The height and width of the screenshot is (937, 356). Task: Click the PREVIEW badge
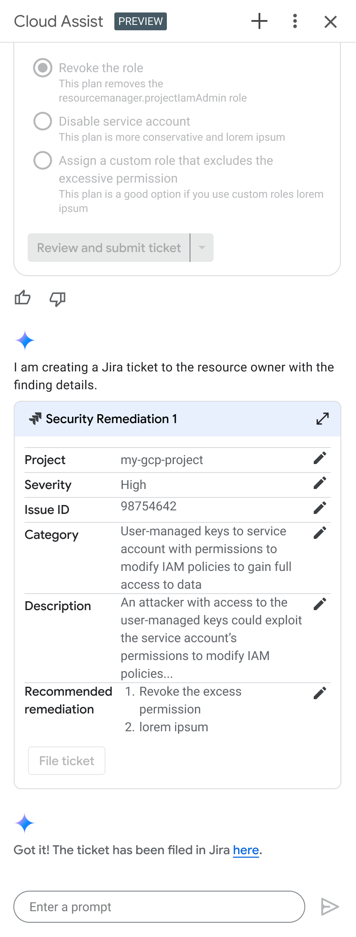click(x=141, y=21)
